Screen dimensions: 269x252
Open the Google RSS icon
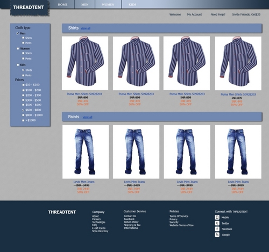[217, 235]
